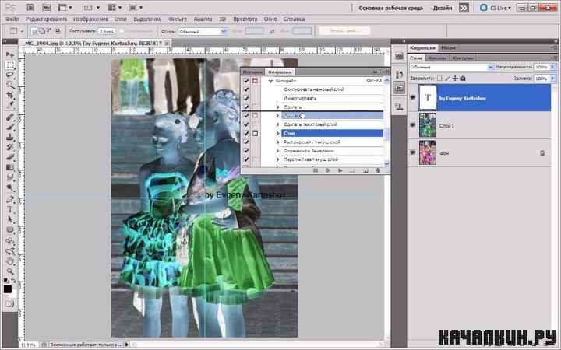Toggle the checkmark beside the selected Стиль step

246,133
